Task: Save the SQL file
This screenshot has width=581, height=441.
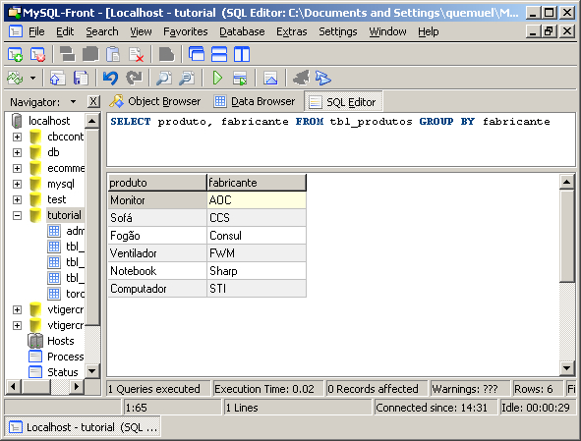Action: click(x=81, y=79)
